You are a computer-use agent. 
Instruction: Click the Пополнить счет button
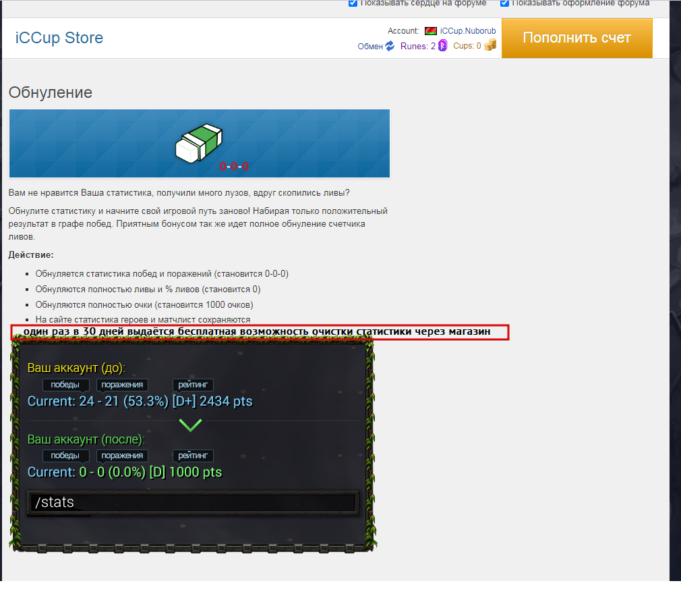pos(576,38)
